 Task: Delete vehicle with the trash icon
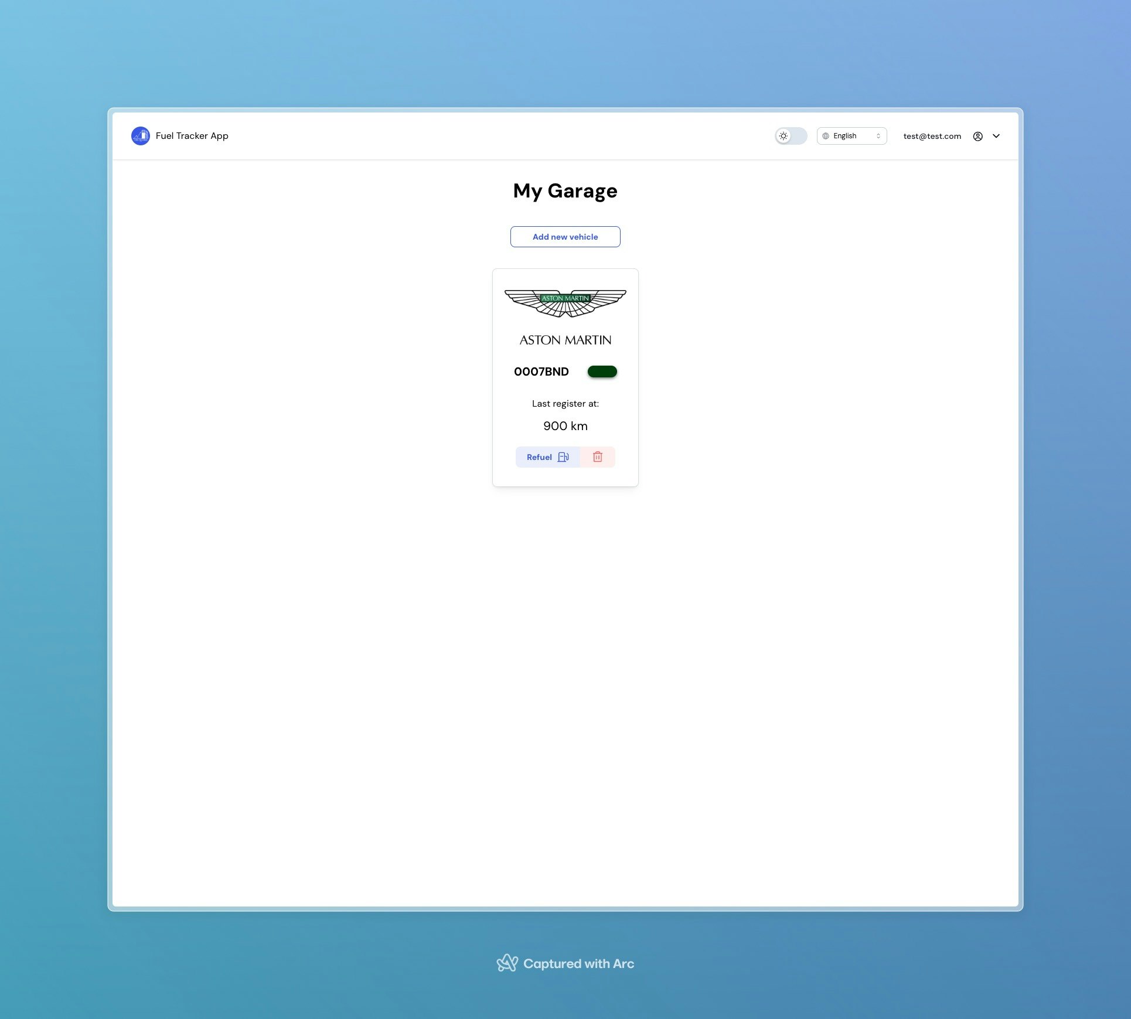(x=598, y=457)
